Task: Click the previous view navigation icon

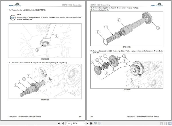Action: coord(95,123)
